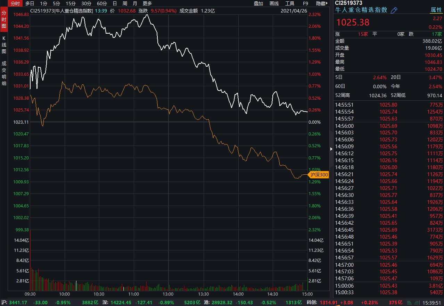Select the 多日 period tab
Screen dimensions: 444x306
(x=30, y=3)
